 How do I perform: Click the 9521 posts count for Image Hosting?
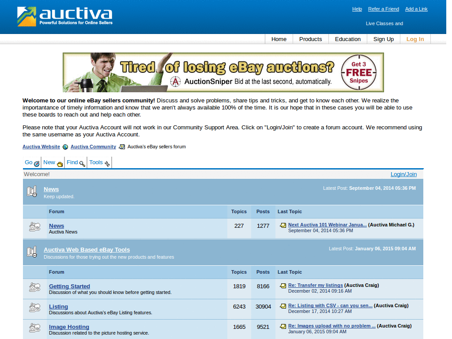[263, 327]
